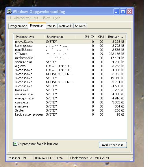
Task: Open the Fil menu
Action: 9,18
